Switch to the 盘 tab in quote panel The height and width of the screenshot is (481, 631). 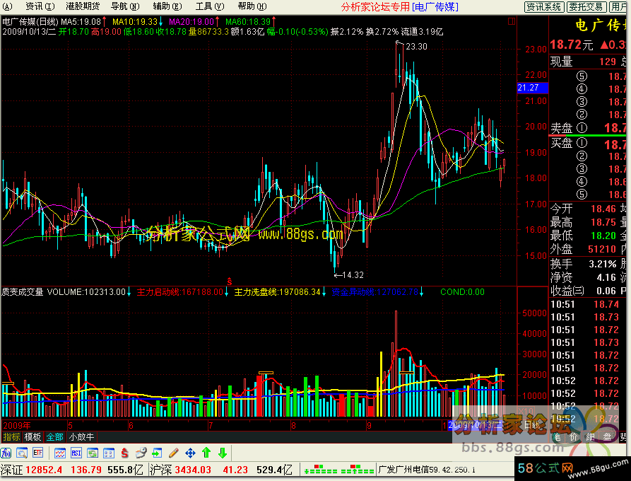click(x=607, y=437)
